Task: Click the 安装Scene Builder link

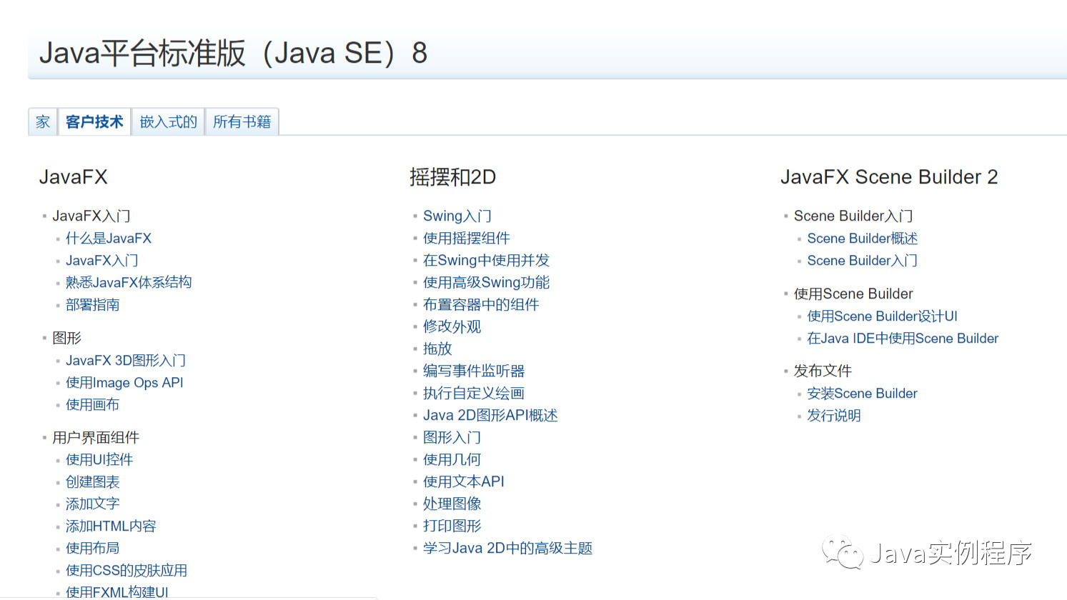Action: [863, 394]
